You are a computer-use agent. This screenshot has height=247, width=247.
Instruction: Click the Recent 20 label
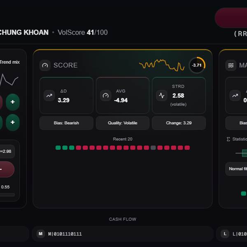[123, 139]
